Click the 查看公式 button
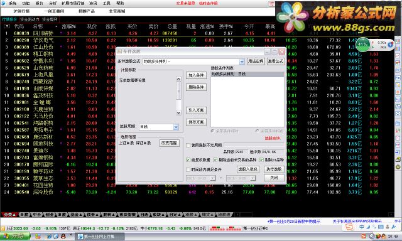402x241 pixels. click(276, 62)
